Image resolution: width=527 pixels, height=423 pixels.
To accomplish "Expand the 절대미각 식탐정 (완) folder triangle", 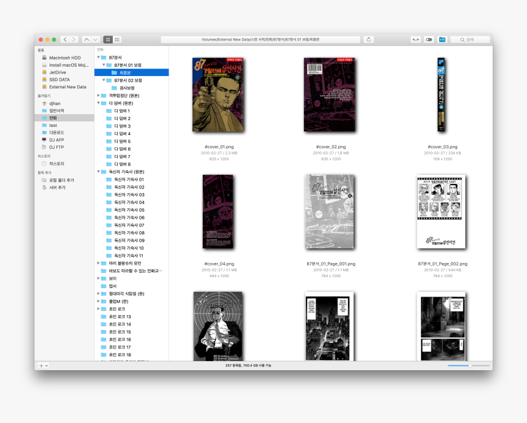I will point(99,294).
